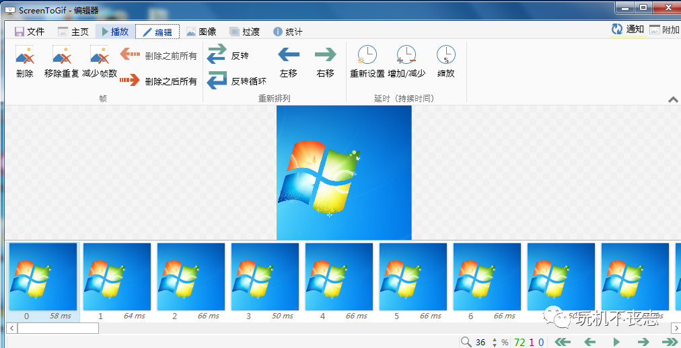Click the 50 ms delay label of frame 3
This screenshot has height=348, width=681.
(x=283, y=316)
